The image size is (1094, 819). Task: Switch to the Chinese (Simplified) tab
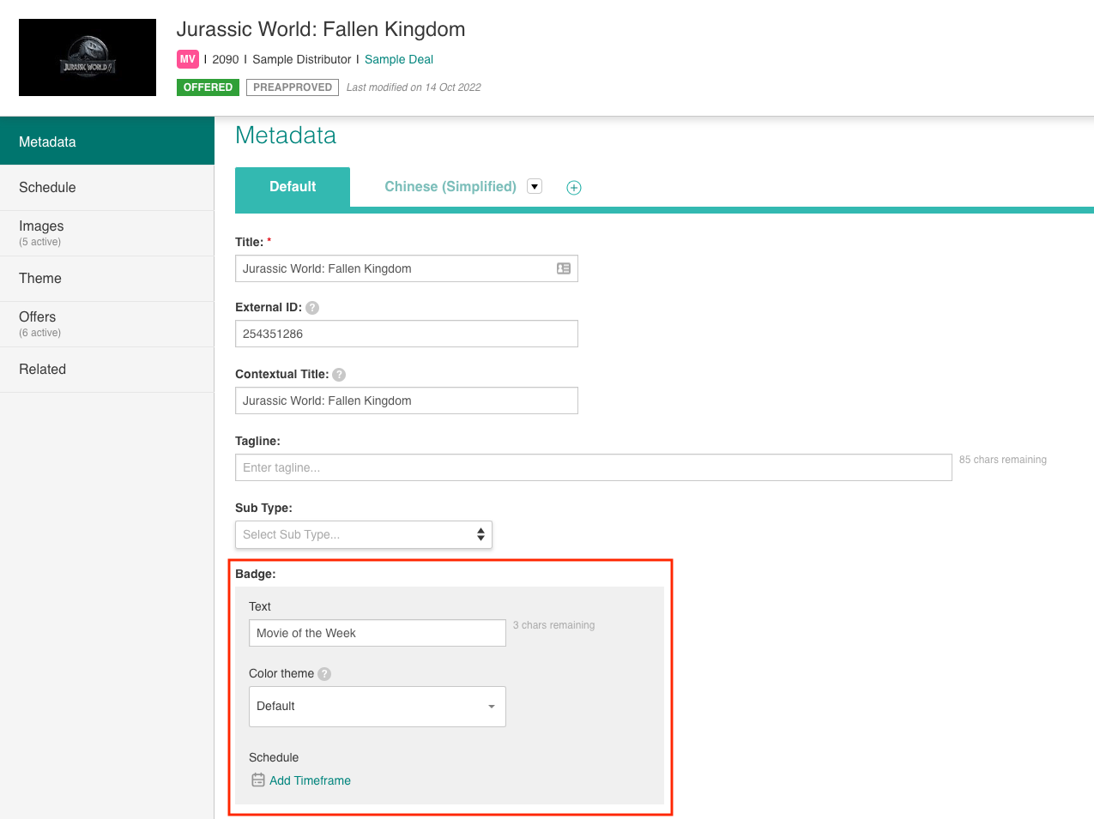450,187
